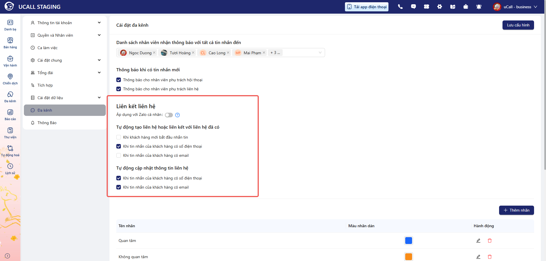Expand Quyền và Nhân viên menu chevron

point(99,35)
